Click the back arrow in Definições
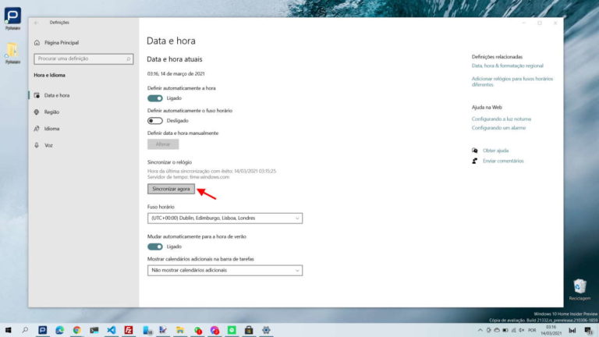599x337 pixels. pos(37,23)
